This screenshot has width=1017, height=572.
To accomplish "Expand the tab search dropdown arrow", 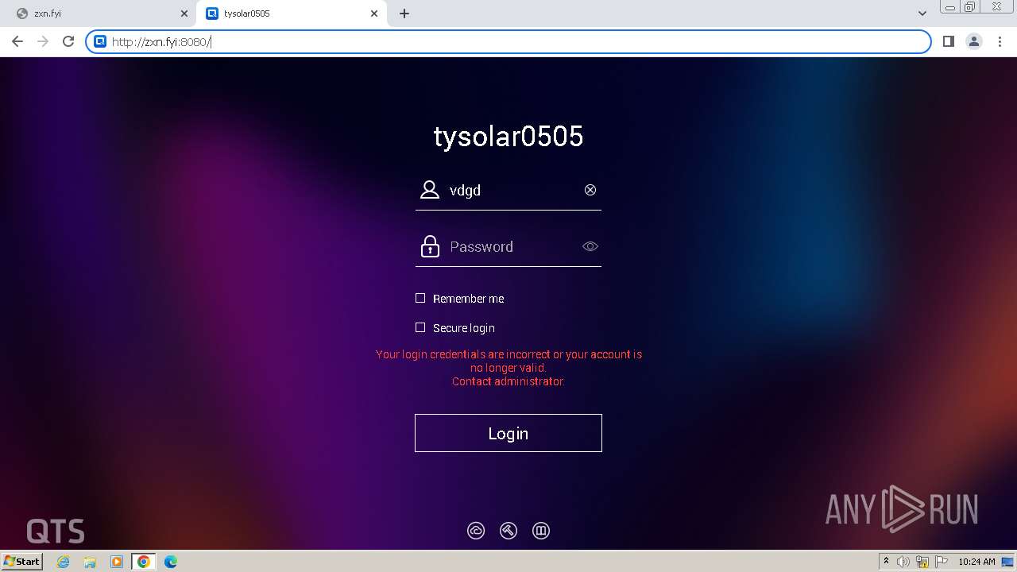I will 922,14.
